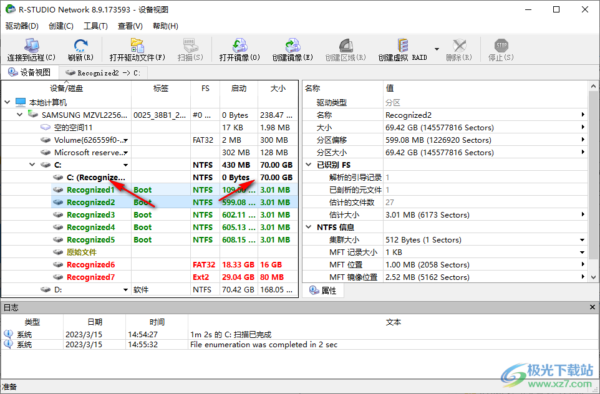
Task: Collapse the 已识别 FS properties section
Action: [309, 165]
